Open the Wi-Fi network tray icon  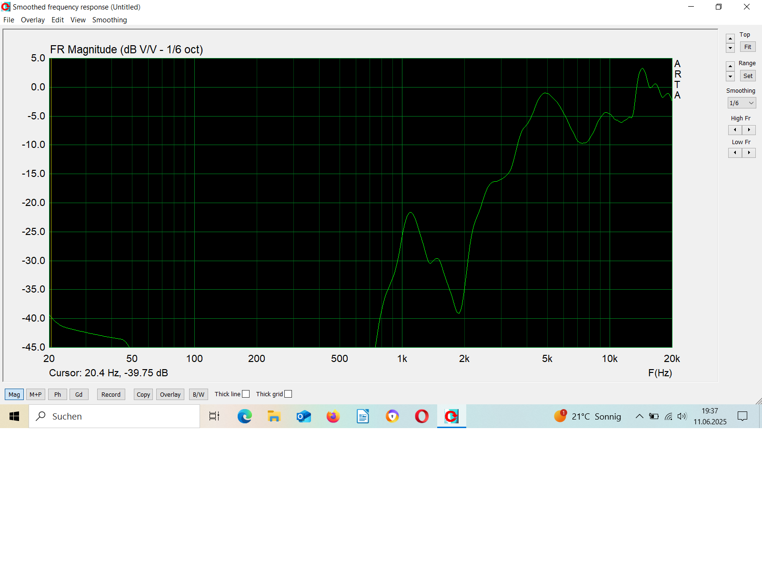[669, 416]
